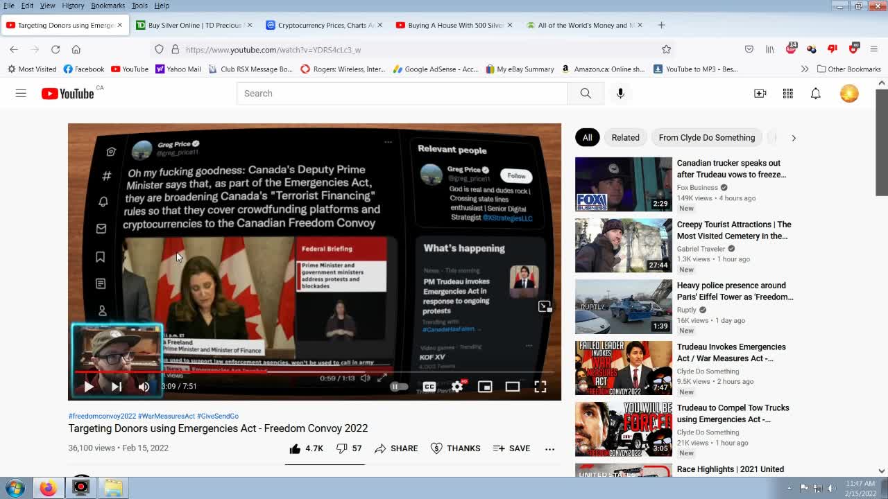Select the Related filter chip
888x499 pixels.
tap(625, 137)
